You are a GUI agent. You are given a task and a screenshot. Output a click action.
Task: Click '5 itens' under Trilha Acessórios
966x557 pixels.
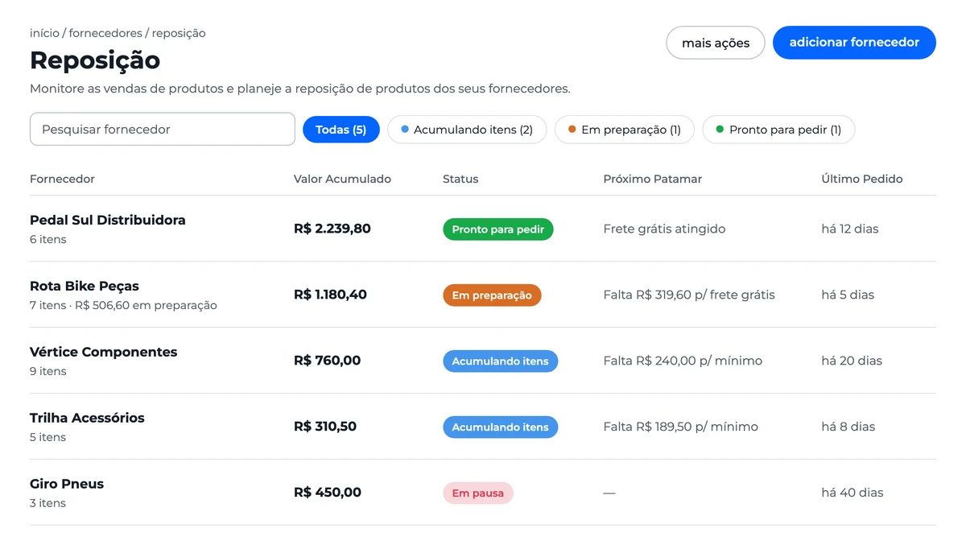[x=48, y=437]
